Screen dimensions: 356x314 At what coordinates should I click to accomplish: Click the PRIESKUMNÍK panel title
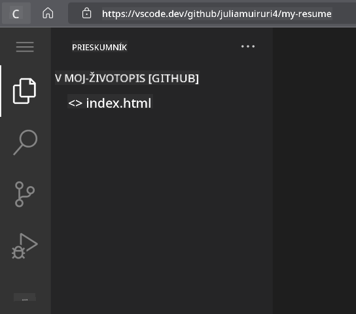pyautogui.click(x=99, y=47)
